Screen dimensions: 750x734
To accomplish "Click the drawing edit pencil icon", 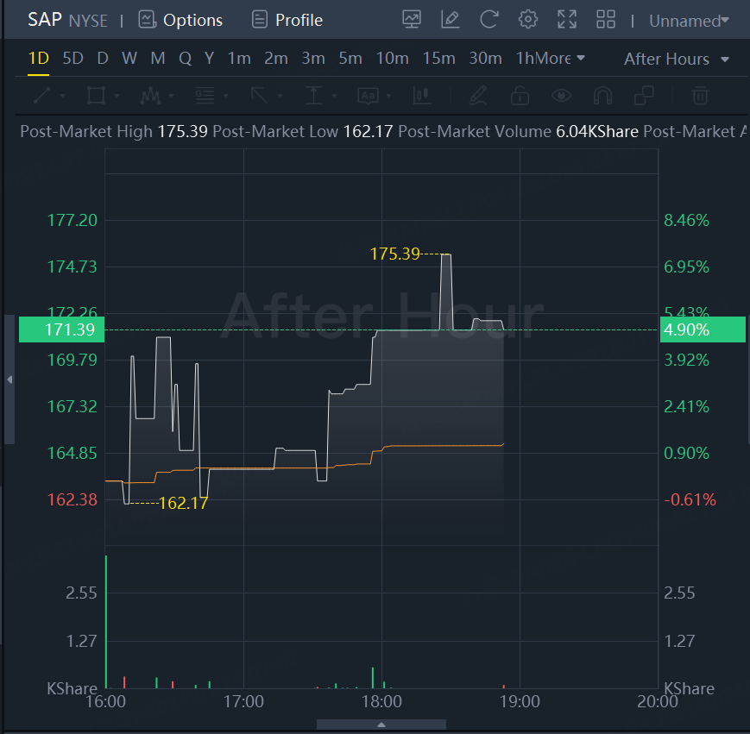I will (x=450, y=20).
